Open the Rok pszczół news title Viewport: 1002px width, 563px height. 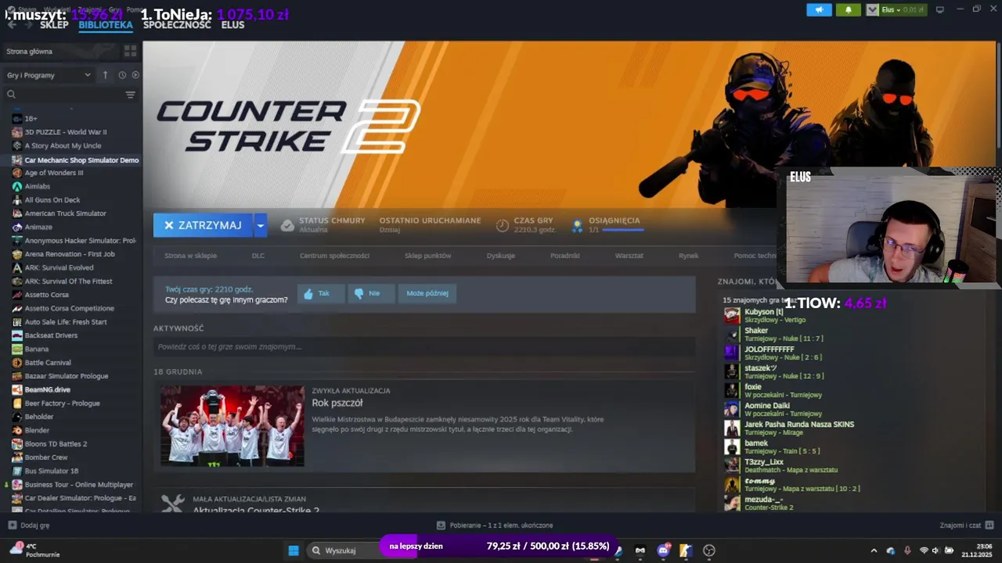[337, 403]
